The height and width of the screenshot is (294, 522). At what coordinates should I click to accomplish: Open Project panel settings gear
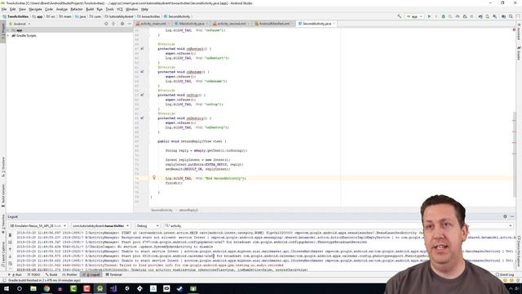coord(122,24)
